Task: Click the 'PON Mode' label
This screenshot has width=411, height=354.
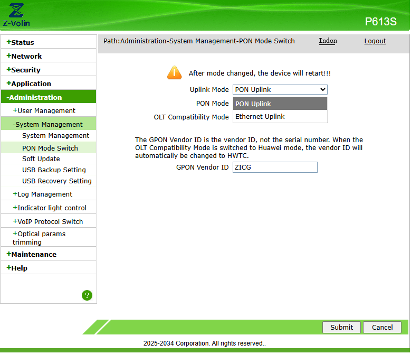Action: (x=212, y=104)
